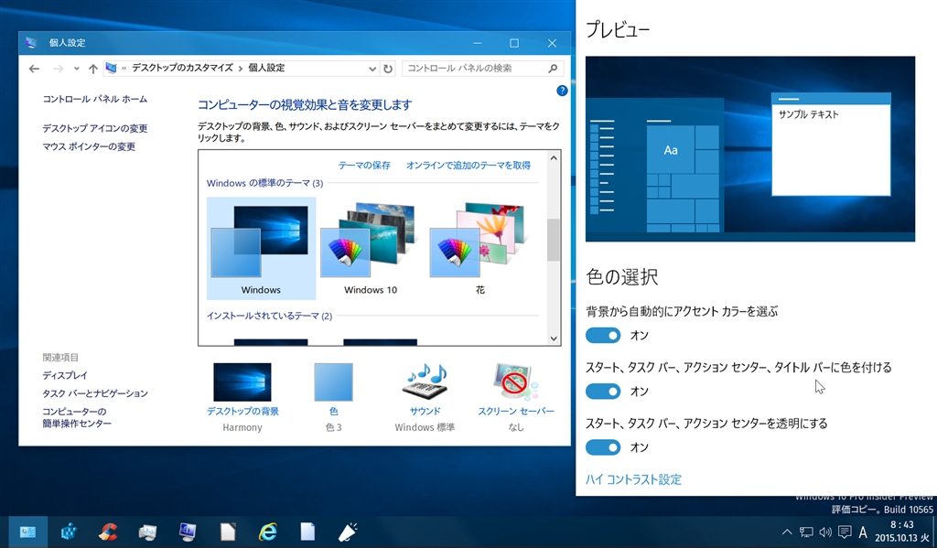Click オンラインで追加のテーマを取得 link
937x548 pixels.
click(468, 165)
